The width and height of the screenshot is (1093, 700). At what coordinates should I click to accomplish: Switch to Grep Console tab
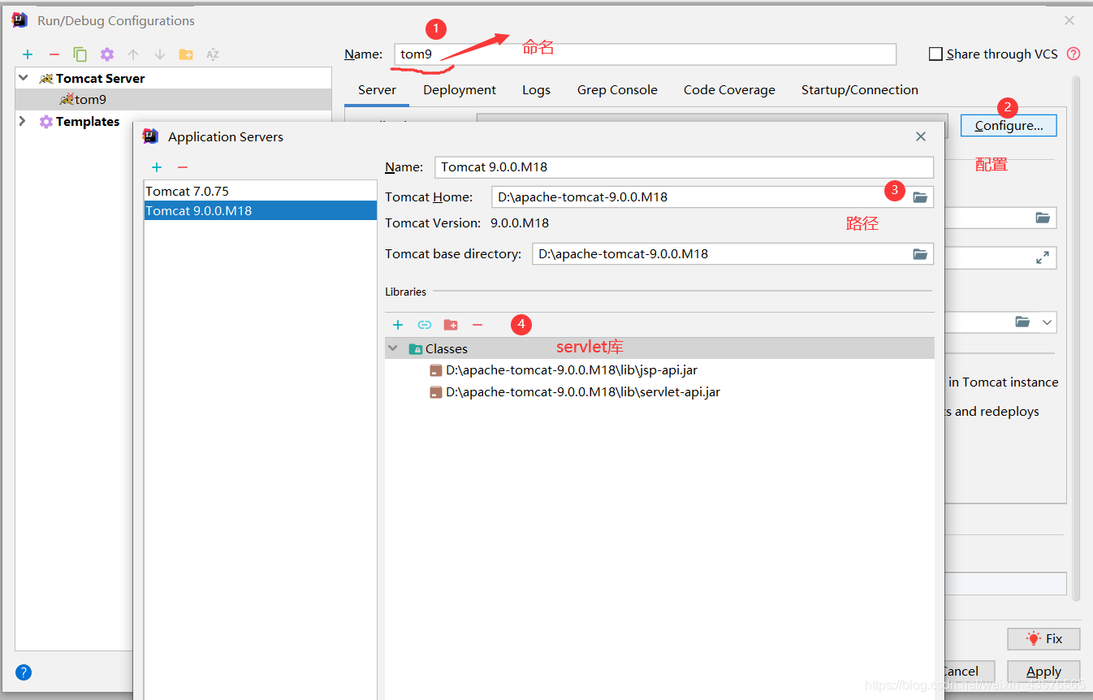click(617, 90)
